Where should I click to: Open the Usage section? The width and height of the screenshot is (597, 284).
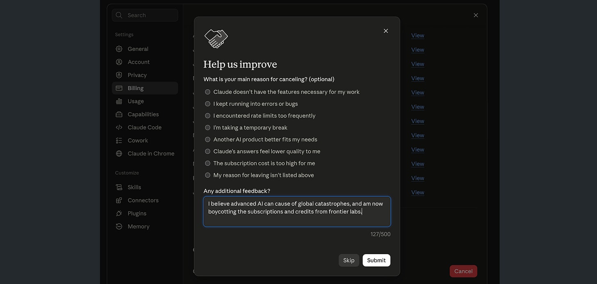tap(145, 101)
